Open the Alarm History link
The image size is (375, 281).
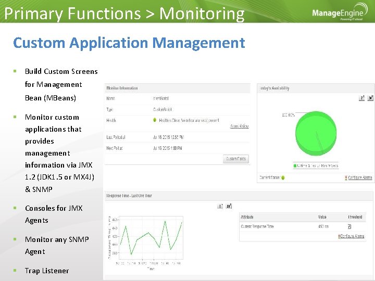point(240,126)
